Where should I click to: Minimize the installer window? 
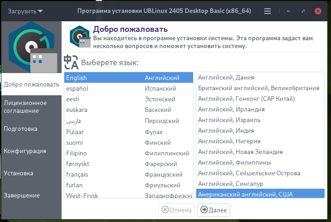[x=288, y=11]
